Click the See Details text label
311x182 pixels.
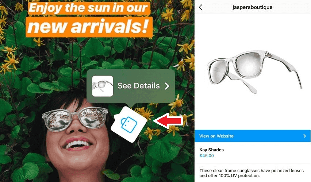tap(138, 86)
